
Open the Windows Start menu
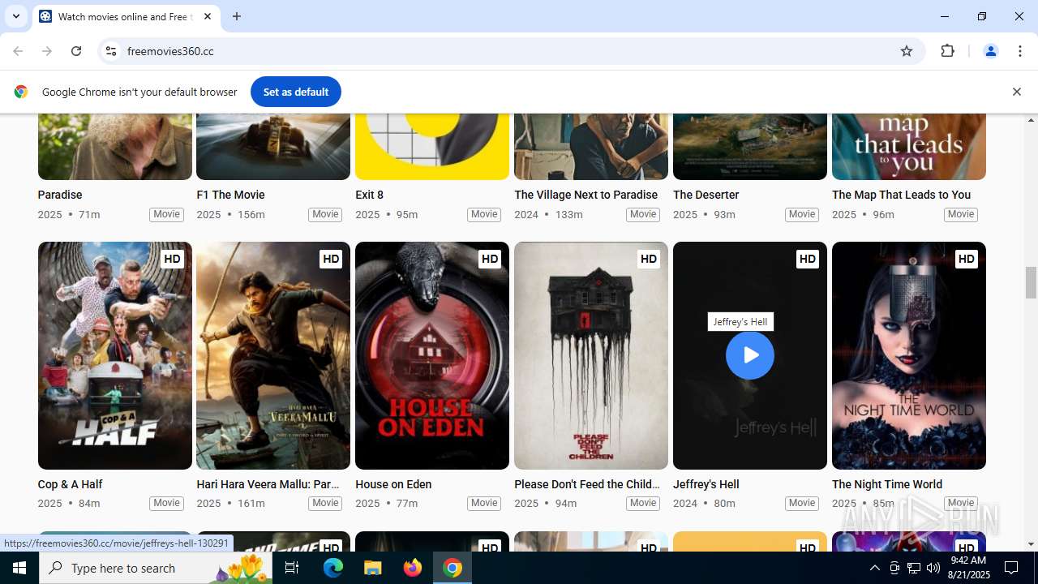tap(19, 568)
